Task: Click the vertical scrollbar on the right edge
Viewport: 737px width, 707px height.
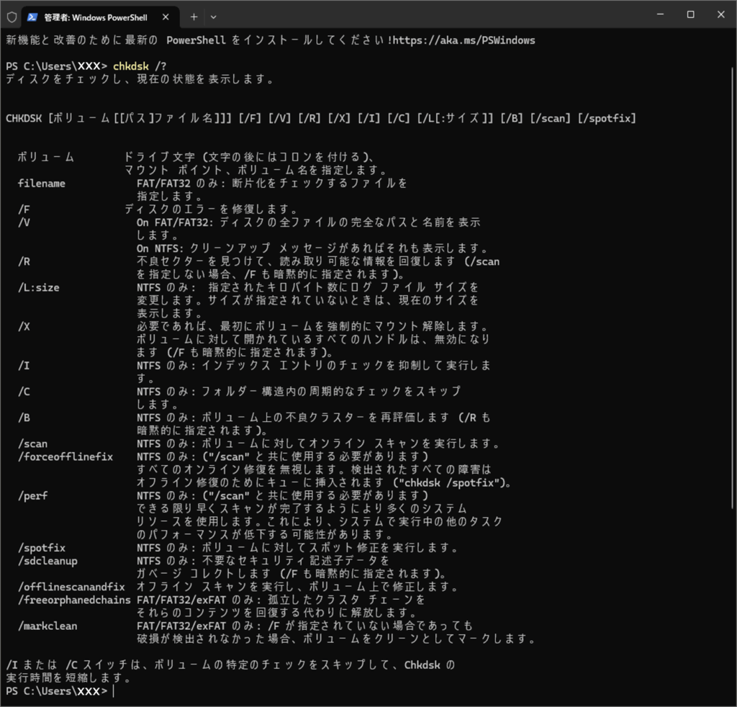Action: (732, 288)
